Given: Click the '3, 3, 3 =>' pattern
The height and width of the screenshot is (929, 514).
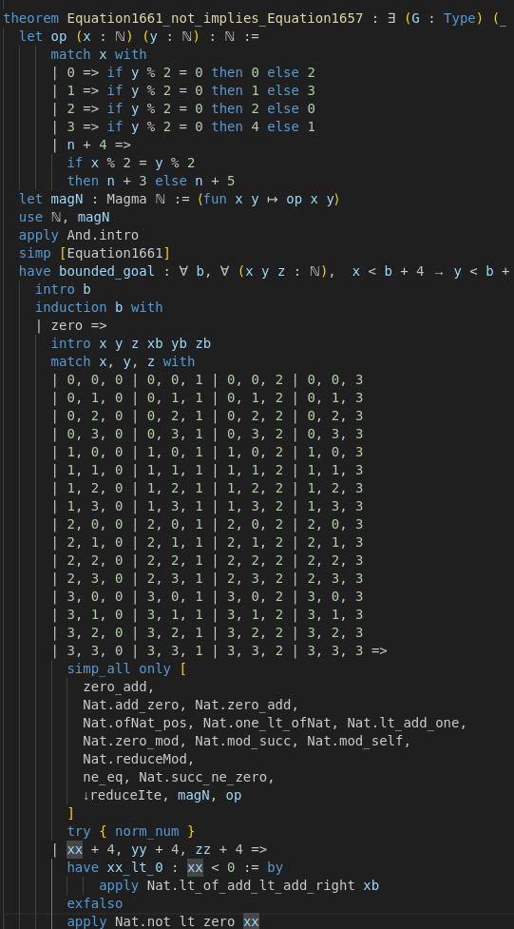Looking at the screenshot, I should pos(347,650).
